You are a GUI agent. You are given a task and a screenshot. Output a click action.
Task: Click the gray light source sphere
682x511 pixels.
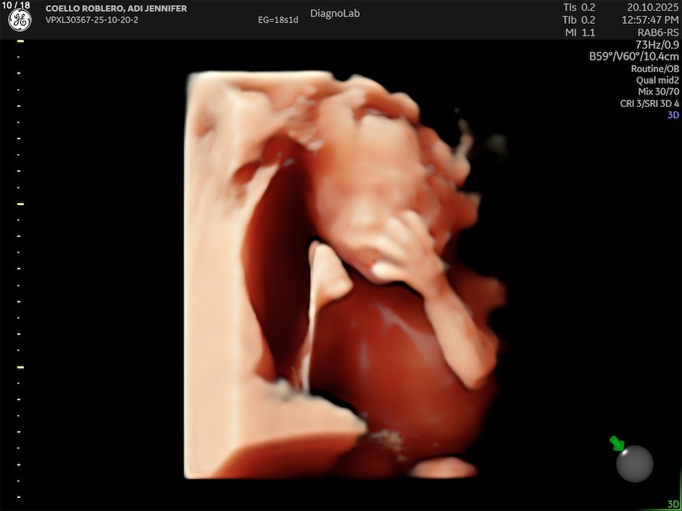coord(635,463)
